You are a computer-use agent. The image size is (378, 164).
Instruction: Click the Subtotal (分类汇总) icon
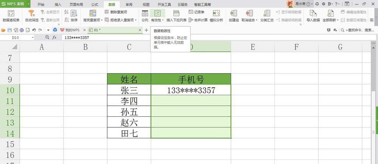coord(267,14)
